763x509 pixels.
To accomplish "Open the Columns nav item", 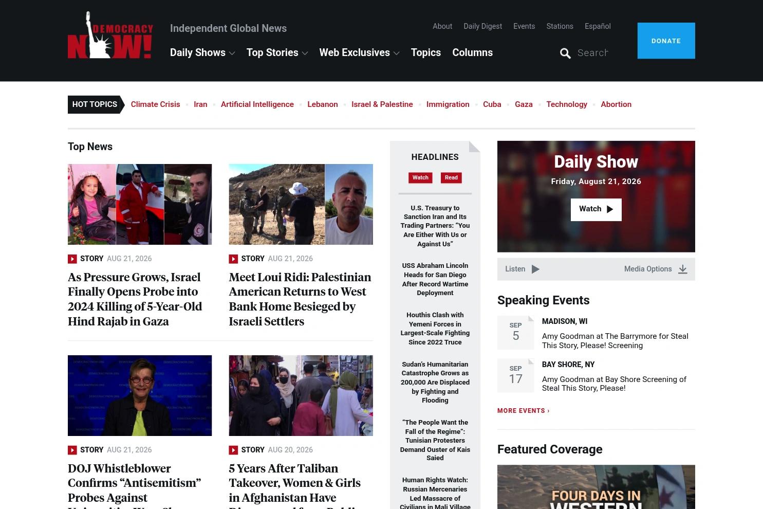I will (x=472, y=52).
